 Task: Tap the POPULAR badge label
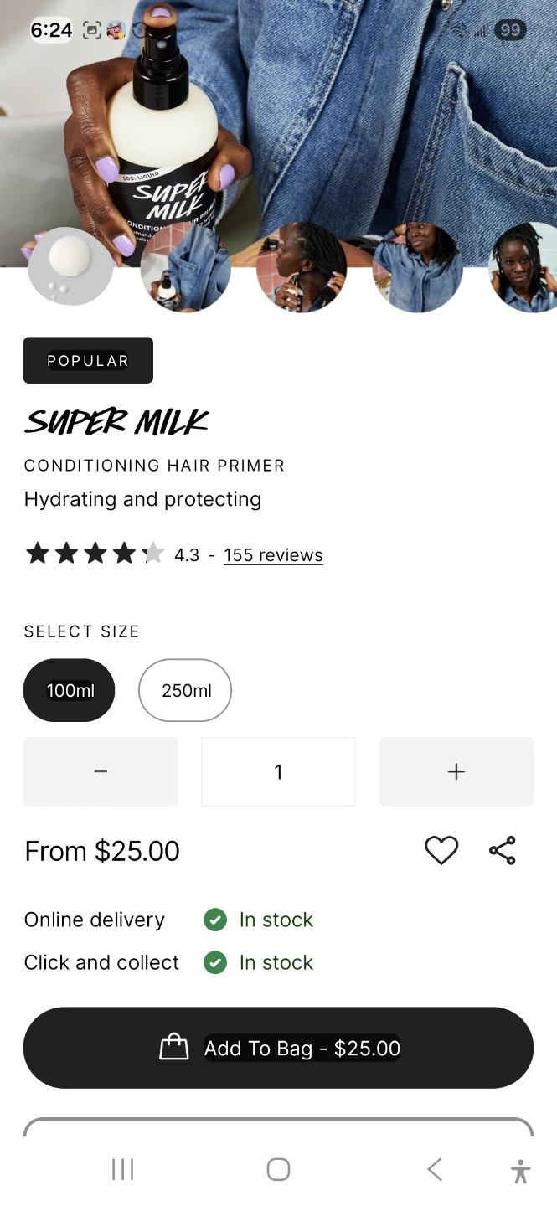(x=88, y=360)
